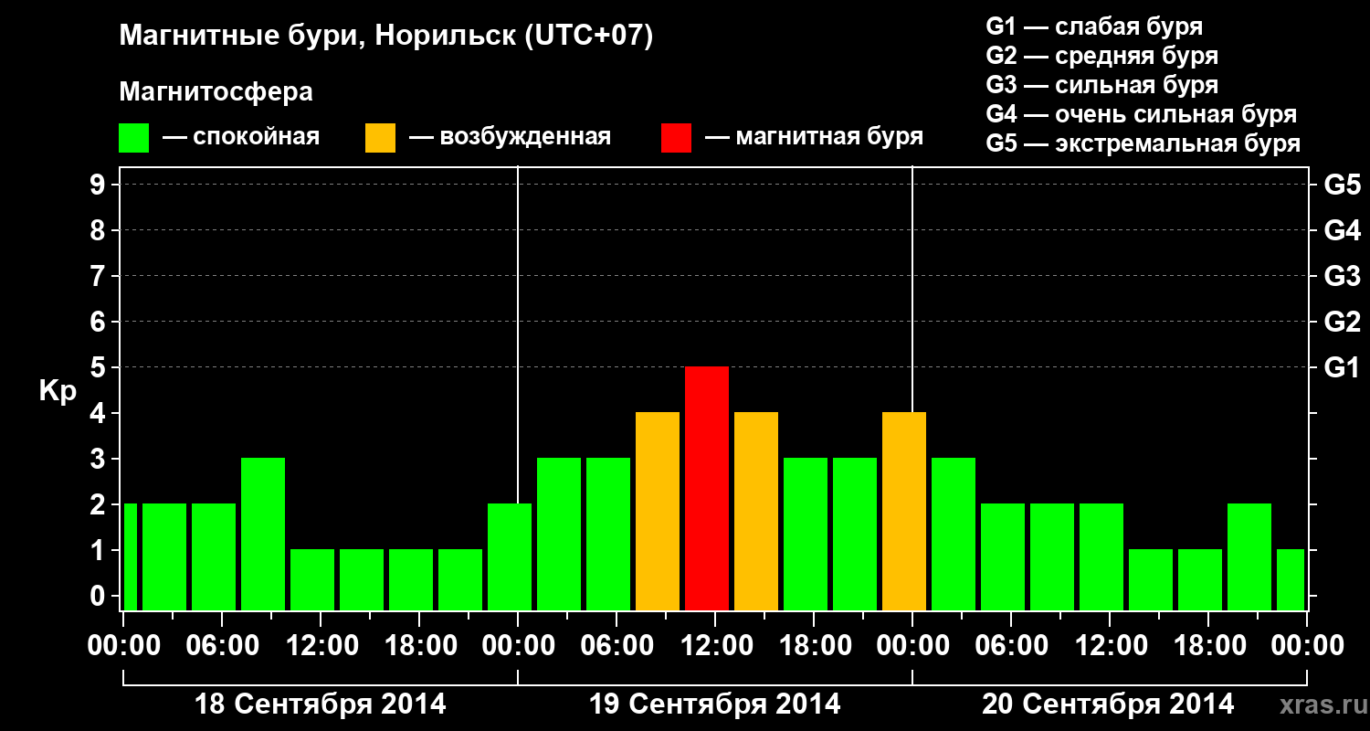Screen dimensions: 1370x731
Task: Click the '18:00' time label above 20 Сентября
Action: [1208, 645]
